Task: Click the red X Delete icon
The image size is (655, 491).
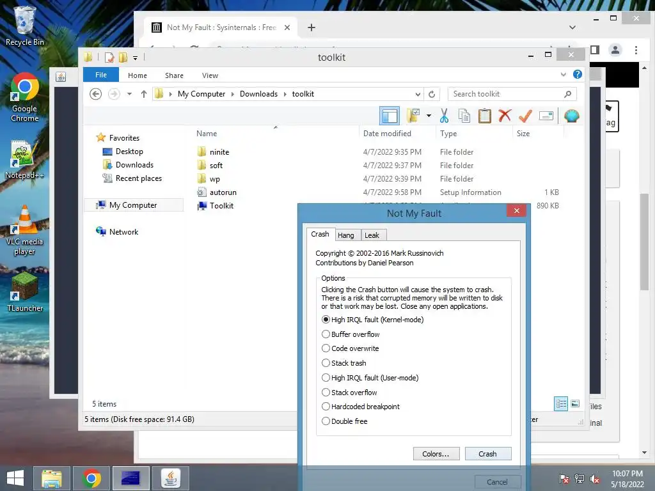Action: pyautogui.click(x=505, y=116)
